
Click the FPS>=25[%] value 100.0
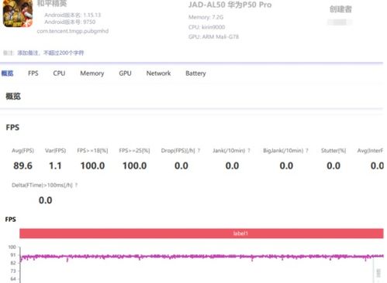(134, 165)
